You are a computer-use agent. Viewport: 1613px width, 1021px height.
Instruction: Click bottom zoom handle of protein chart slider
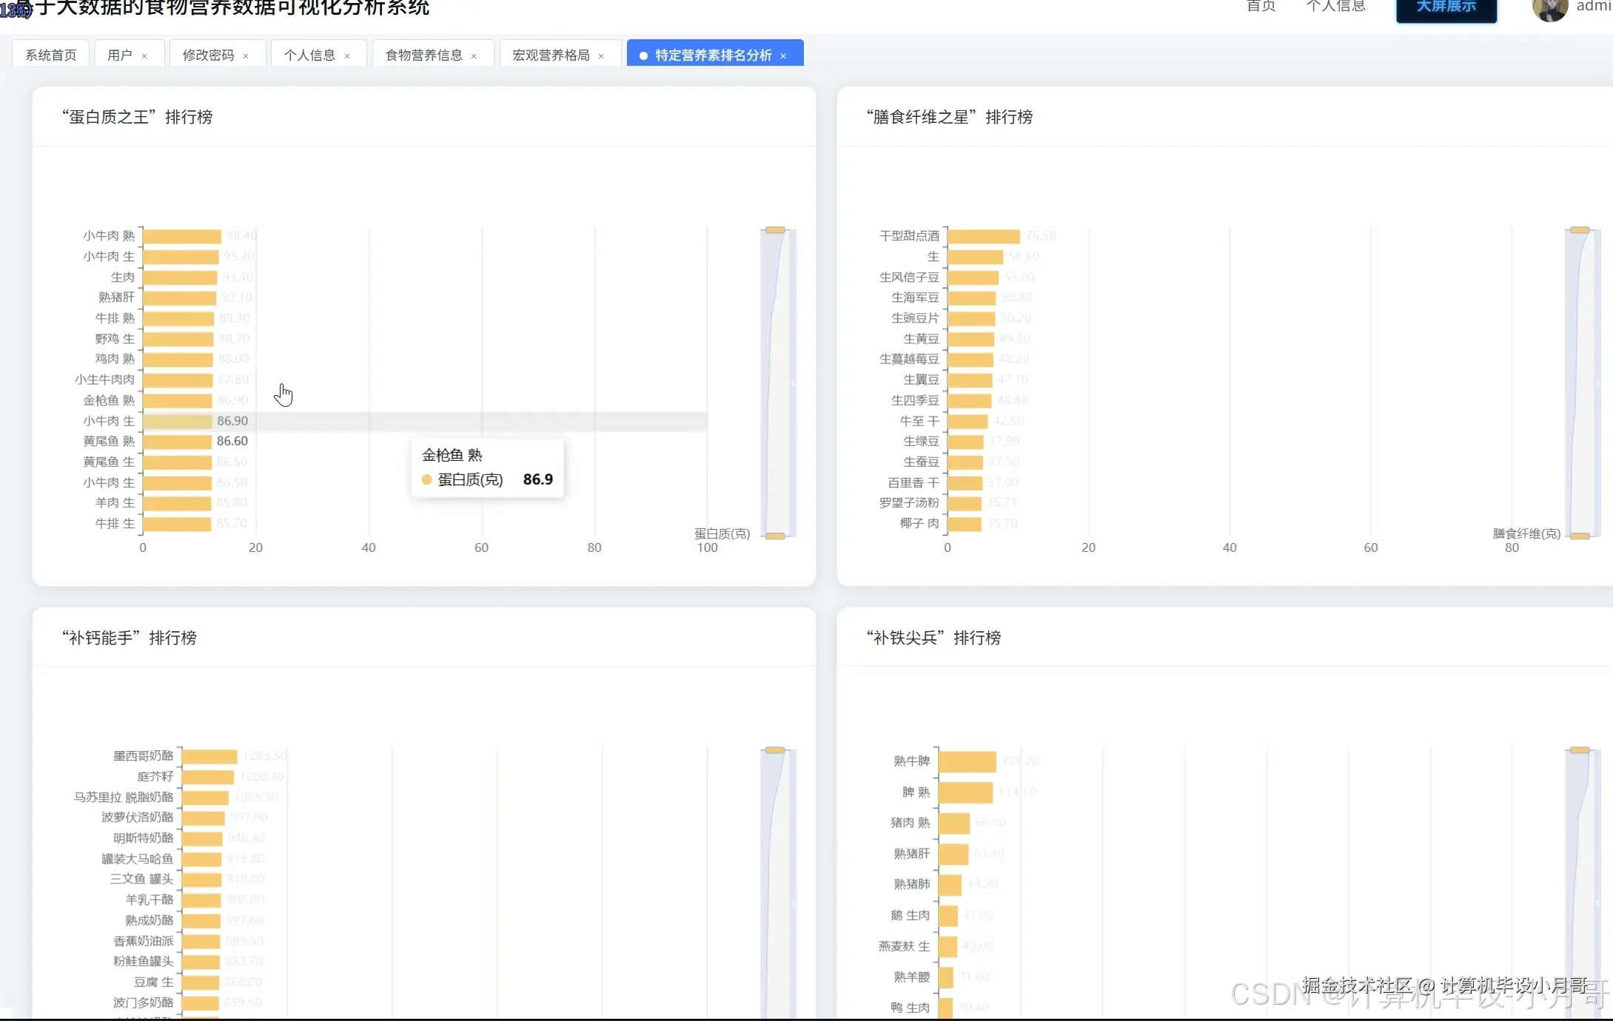(x=775, y=536)
